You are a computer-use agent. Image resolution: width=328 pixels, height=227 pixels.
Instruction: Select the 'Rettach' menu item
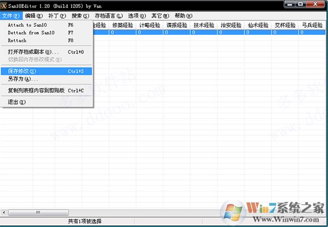17,40
